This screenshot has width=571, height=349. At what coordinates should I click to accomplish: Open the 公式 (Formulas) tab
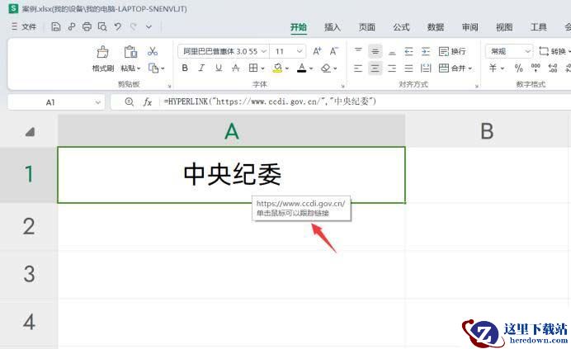401,27
